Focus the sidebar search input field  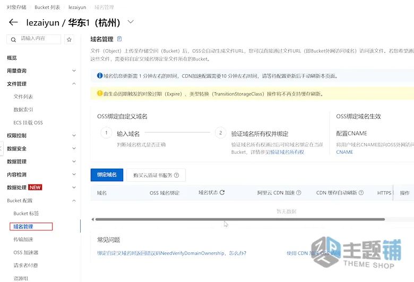[34, 39]
